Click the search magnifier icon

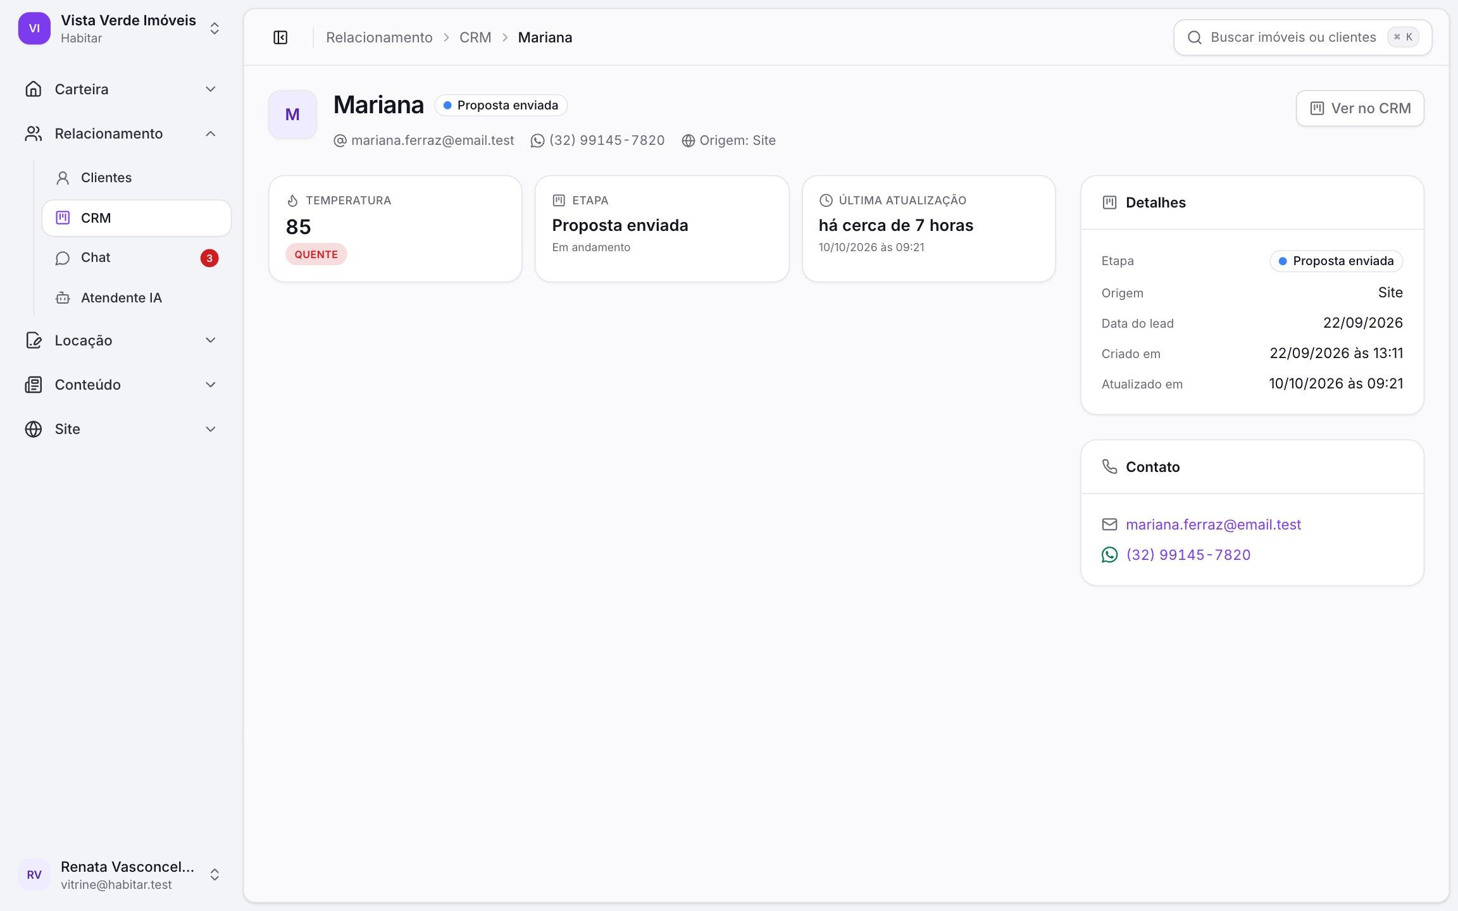[1194, 37]
